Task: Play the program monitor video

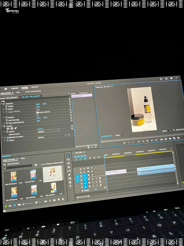Action: [147, 141]
